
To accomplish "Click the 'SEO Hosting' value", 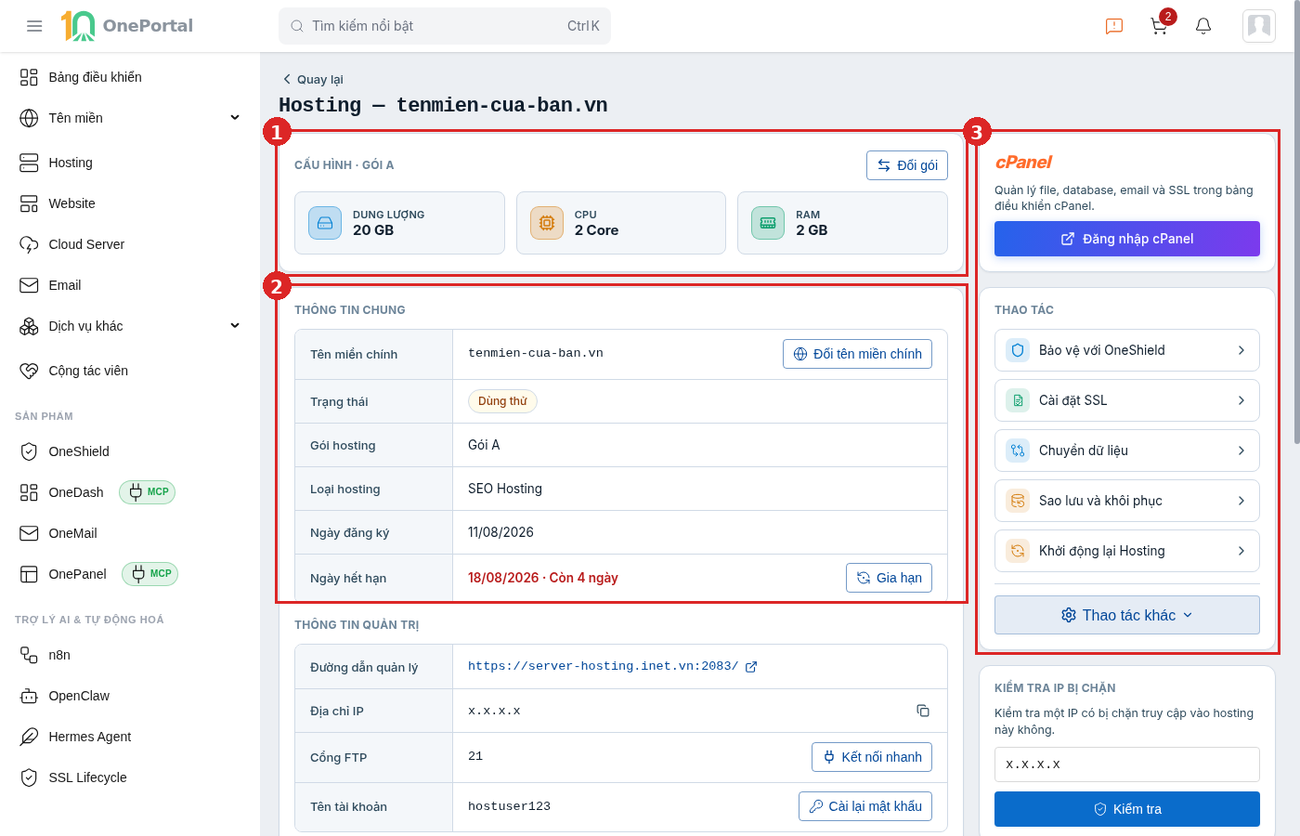I will 505,489.
